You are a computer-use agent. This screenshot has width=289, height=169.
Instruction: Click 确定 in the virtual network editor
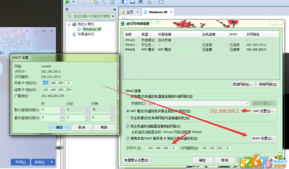pyautogui.click(x=202, y=160)
